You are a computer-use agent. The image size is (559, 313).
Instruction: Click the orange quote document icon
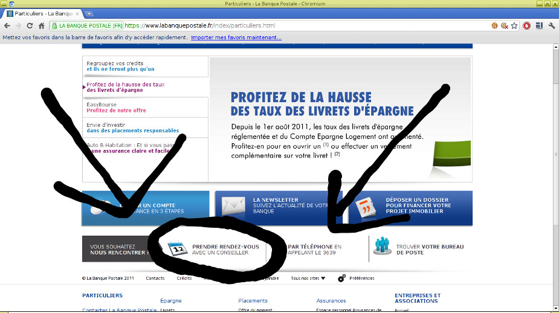tap(366, 207)
